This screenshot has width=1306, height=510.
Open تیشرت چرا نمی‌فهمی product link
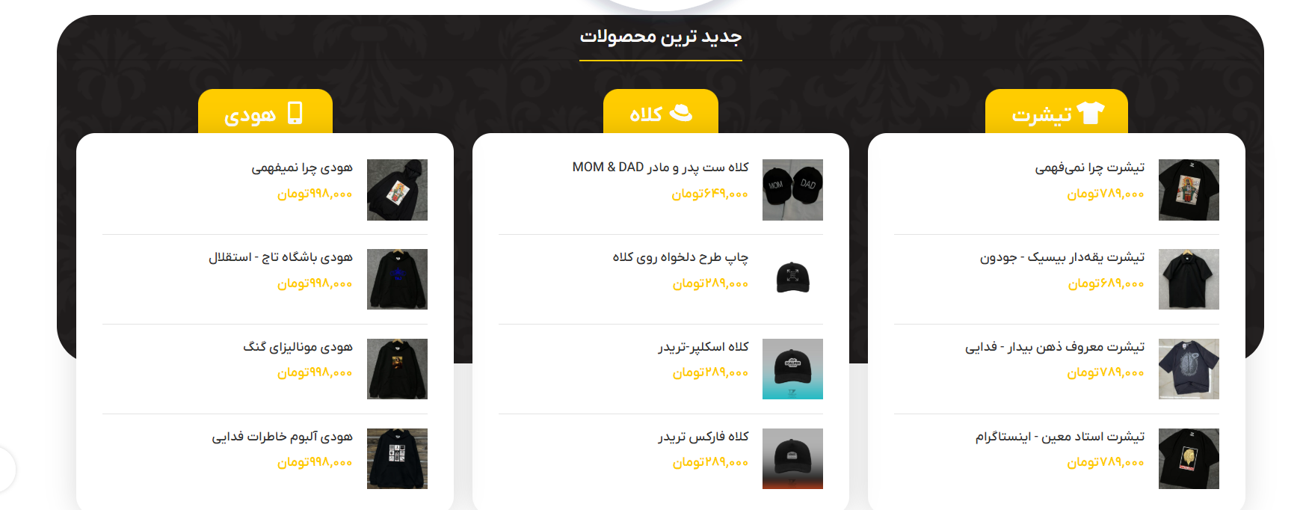[1089, 168]
